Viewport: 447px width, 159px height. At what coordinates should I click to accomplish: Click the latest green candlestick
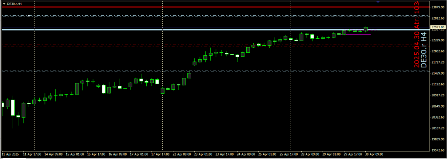[x=366, y=29]
